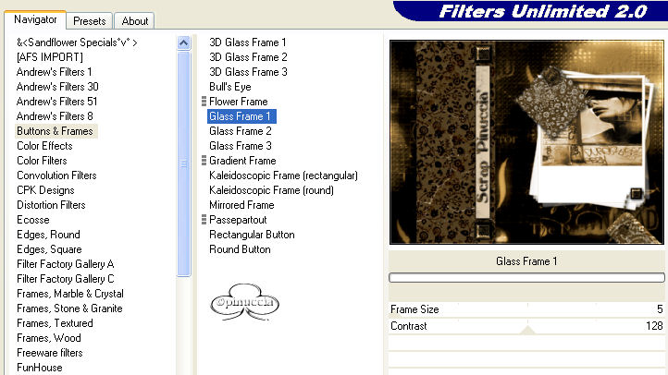Open the Convolution Filters category
668x375 pixels.
tap(56, 175)
